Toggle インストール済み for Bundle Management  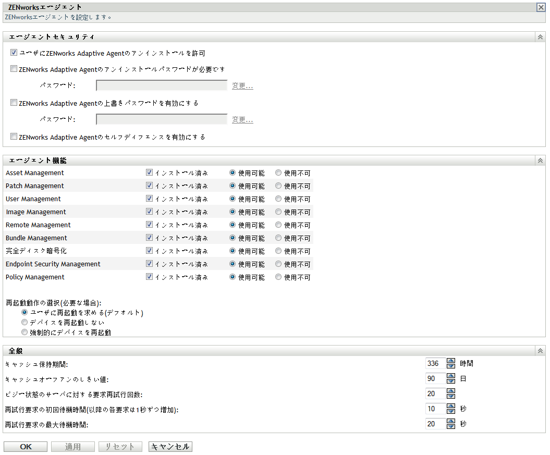(150, 238)
